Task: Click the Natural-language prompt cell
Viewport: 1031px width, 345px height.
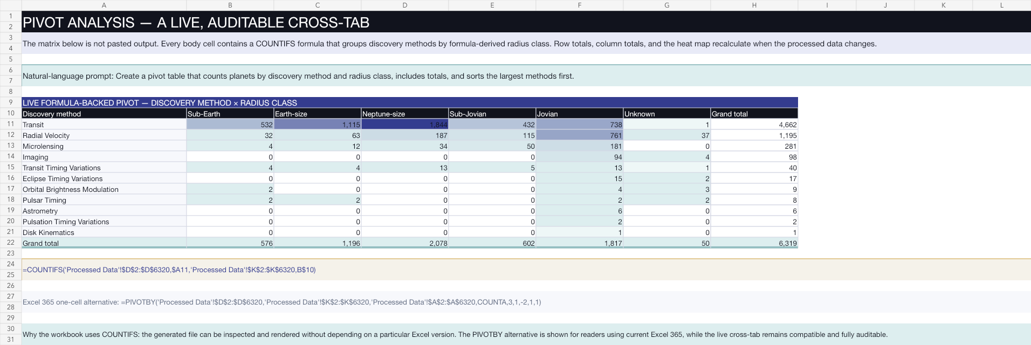Action: (526, 76)
